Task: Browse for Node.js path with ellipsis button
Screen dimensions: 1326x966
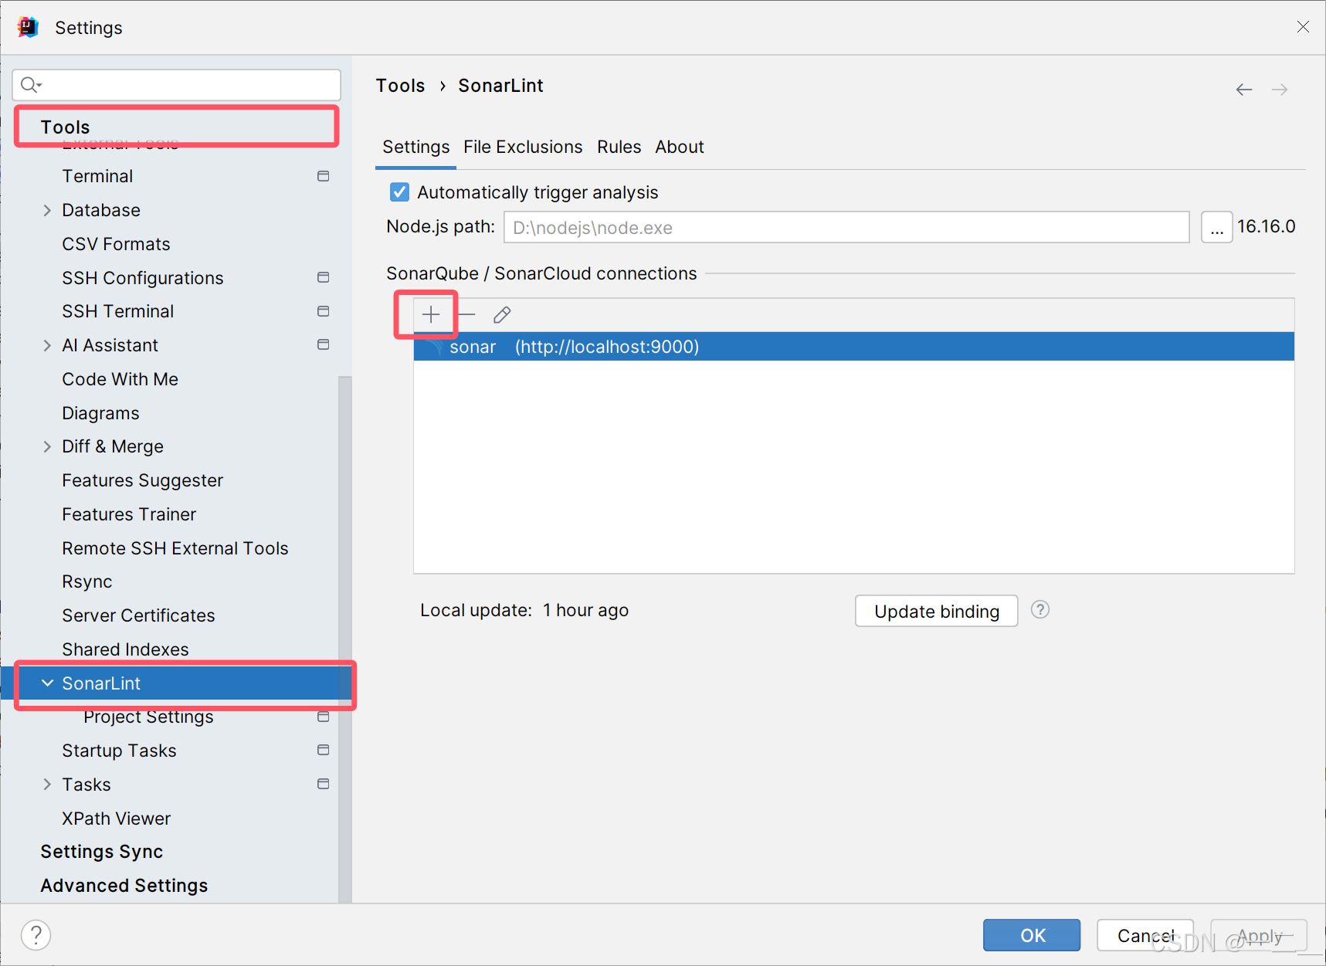Action: pyautogui.click(x=1216, y=227)
